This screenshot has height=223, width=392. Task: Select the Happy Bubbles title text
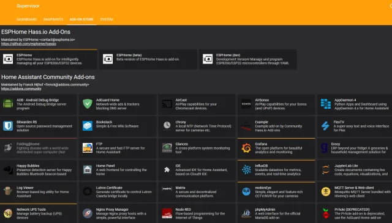click(x=28, y=166)
